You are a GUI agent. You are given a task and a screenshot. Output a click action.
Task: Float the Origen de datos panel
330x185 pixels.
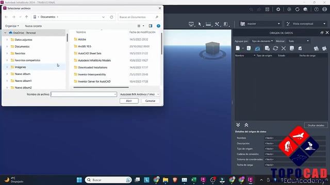(x=322, y=33)
